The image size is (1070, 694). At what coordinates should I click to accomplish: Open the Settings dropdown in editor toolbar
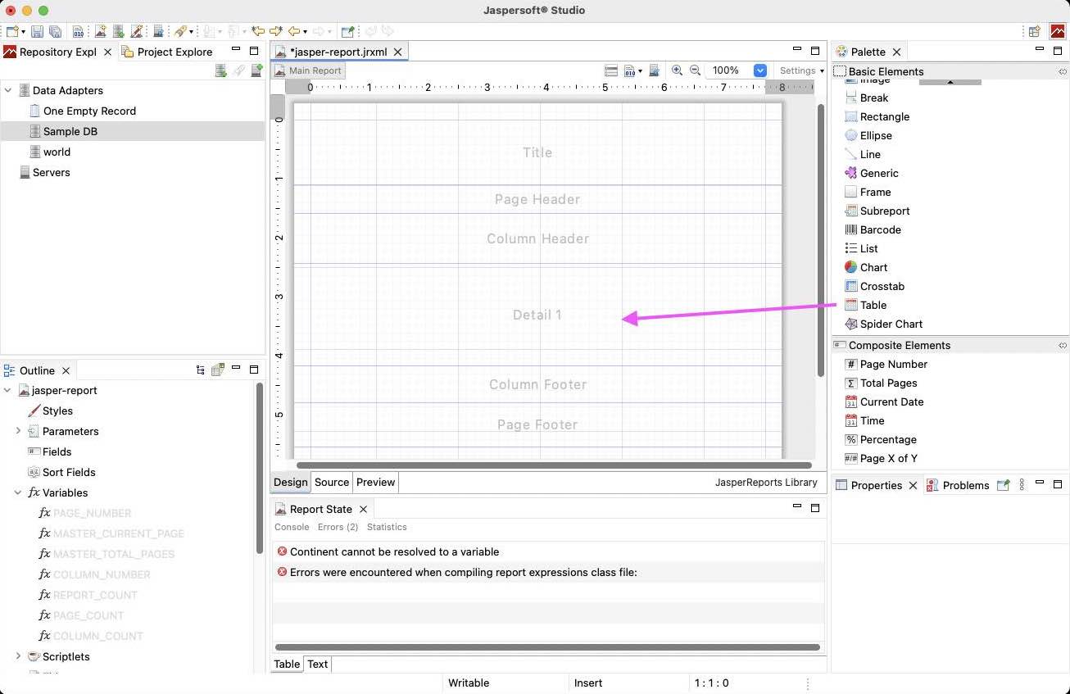[802, 70]
